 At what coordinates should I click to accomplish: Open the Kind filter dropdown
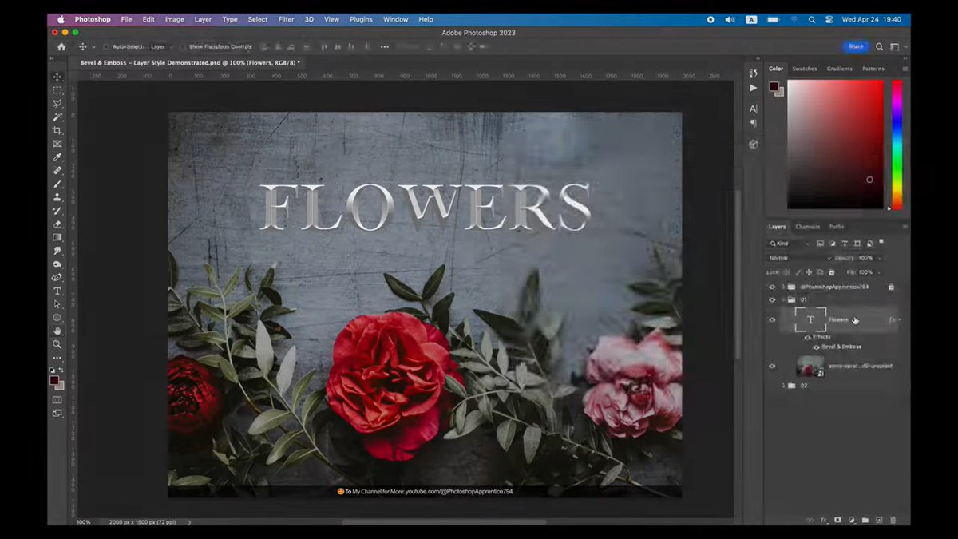pyautogui.click(x=788, y=244)
